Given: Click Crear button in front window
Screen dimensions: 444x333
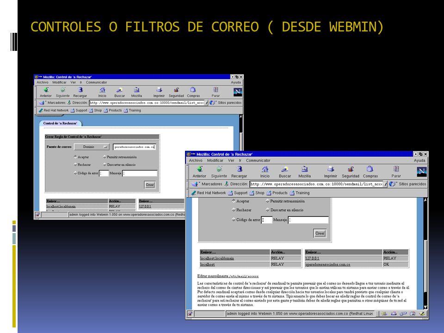Looking at the screenshot, I should [320, 233].
